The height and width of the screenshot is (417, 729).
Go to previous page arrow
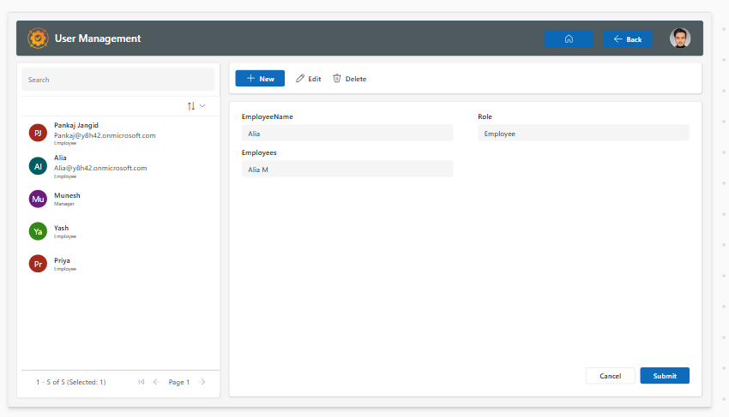point(157,382)
